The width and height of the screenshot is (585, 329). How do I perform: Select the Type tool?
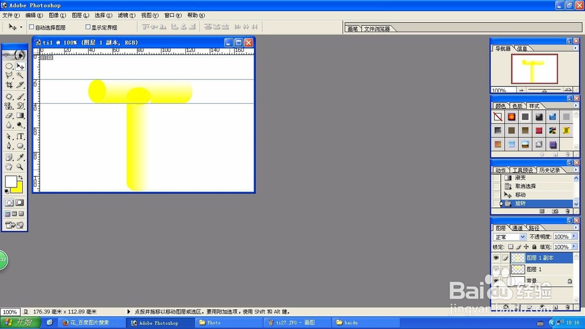coord(20,136)
